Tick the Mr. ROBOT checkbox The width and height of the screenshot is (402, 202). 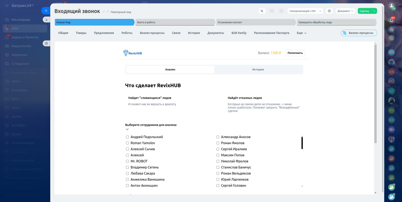coord(127,161)
